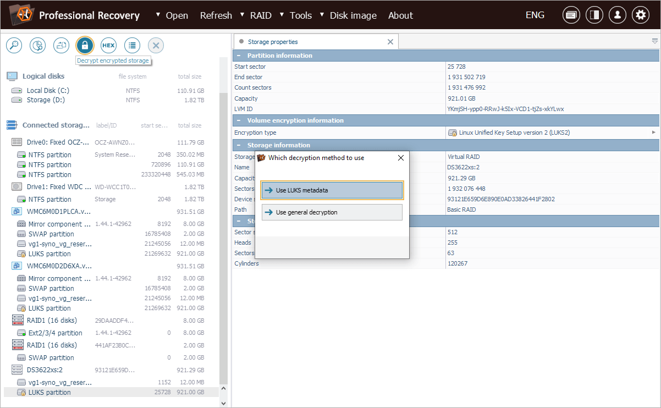
Task: Click the Capacity value 921.01 GB
Action: 462,98
